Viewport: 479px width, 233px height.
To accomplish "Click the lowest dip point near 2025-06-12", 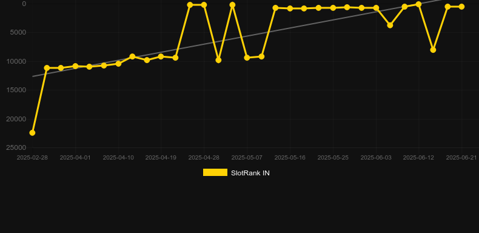I will [x=433, y=50].
